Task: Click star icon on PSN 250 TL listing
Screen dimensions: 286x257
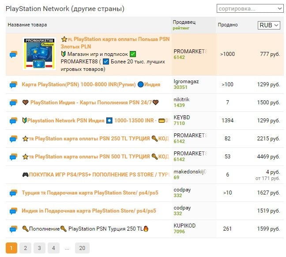Action: coord(25,139)
